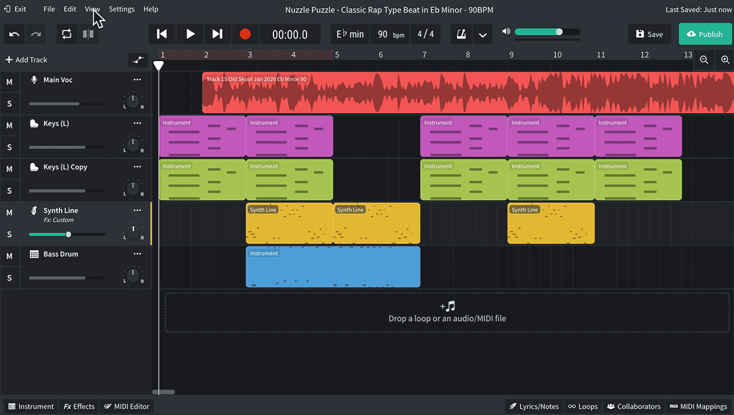Adjust the Synth Line volume slider
This screenshot has height=415, width=734.
coord(69,234)
